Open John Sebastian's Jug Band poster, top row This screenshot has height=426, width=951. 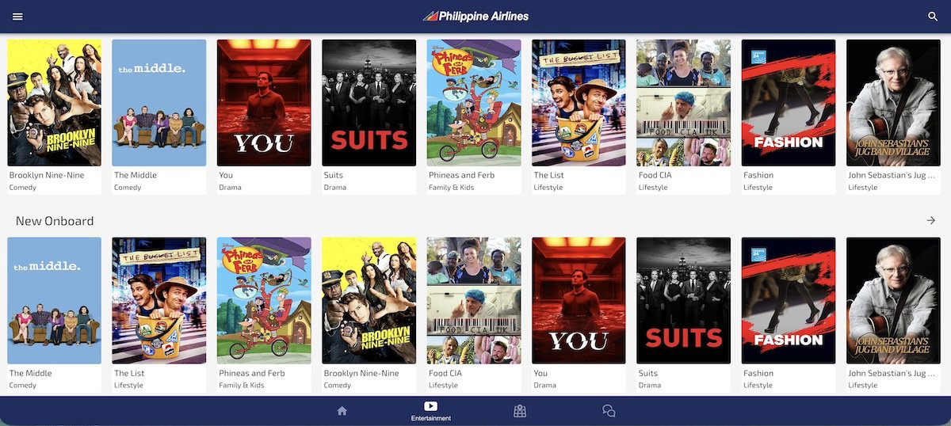pos(893,103)
